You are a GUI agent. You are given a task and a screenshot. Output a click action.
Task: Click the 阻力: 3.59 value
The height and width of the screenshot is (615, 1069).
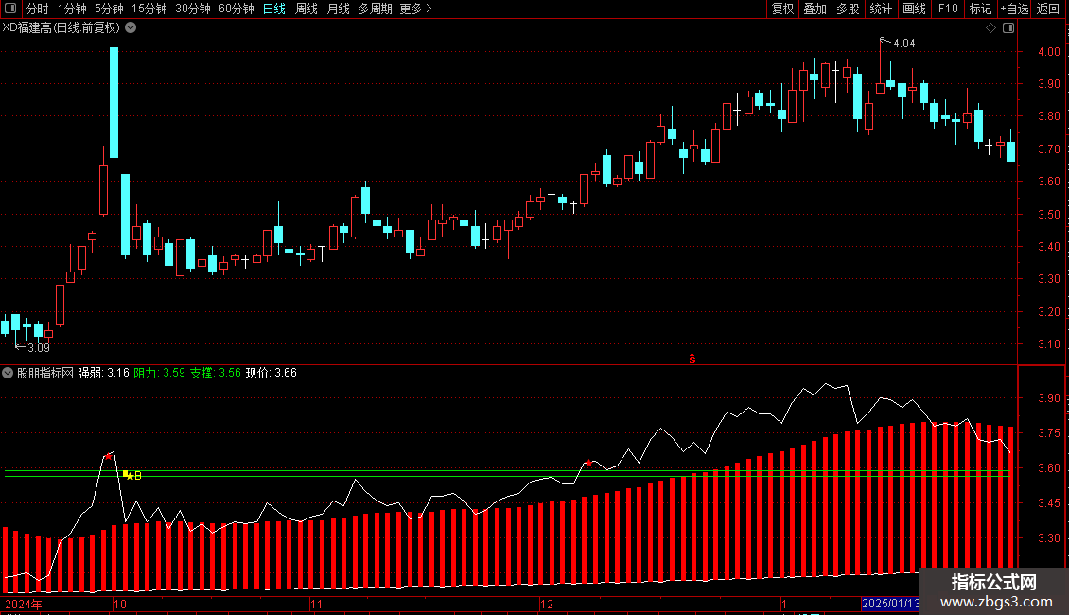(160, 373)
